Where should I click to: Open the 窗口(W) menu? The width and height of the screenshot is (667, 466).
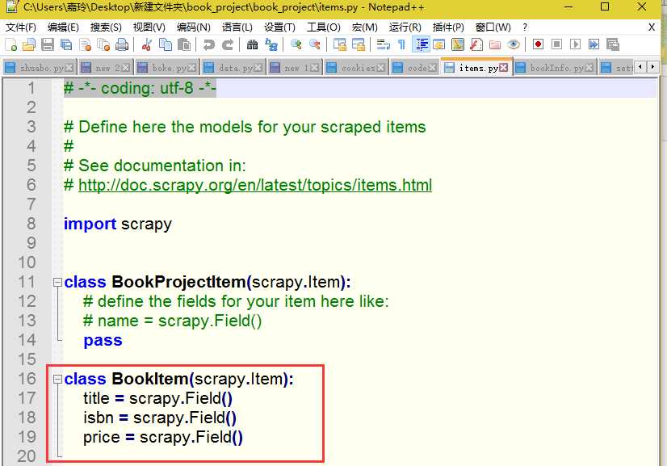click(493, 27)
